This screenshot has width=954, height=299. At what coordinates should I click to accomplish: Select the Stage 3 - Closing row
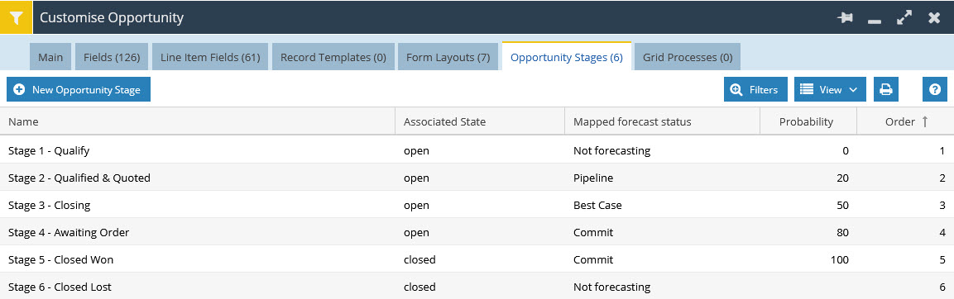click(x=477, y=205)
